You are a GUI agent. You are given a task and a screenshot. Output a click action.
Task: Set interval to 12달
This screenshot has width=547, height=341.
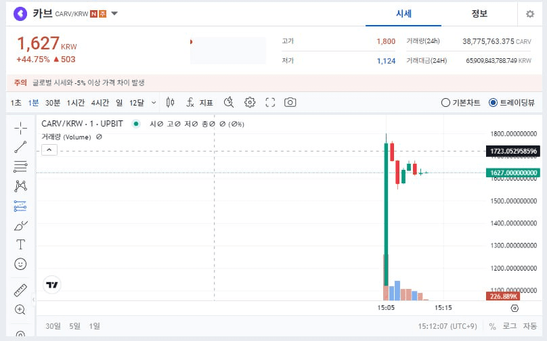pos(136,103)
